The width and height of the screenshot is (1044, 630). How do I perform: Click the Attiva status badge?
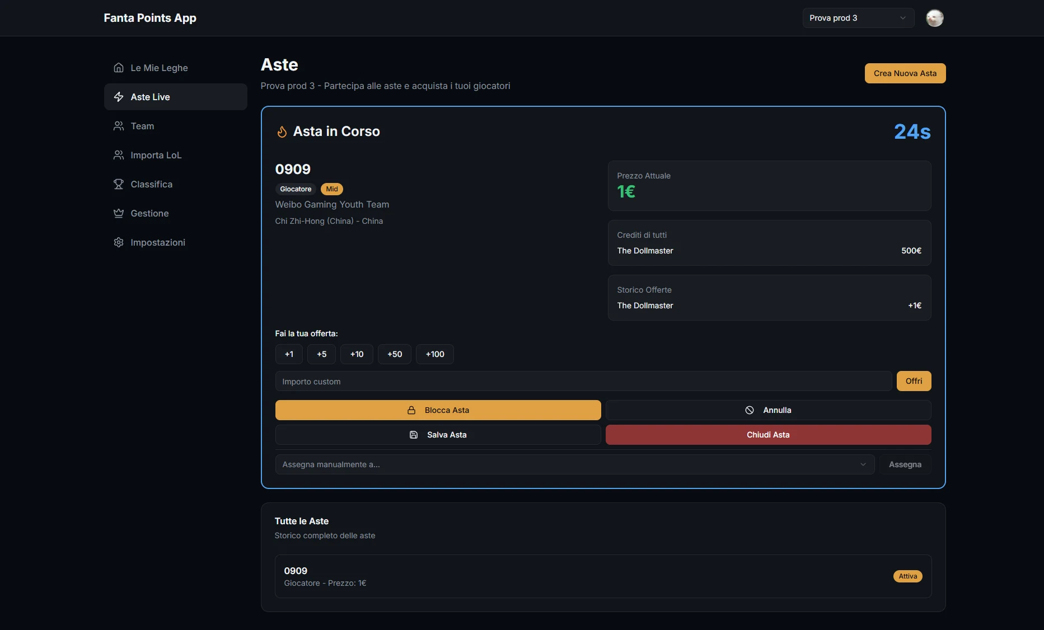pyautogui.click(x=908, y=576)
